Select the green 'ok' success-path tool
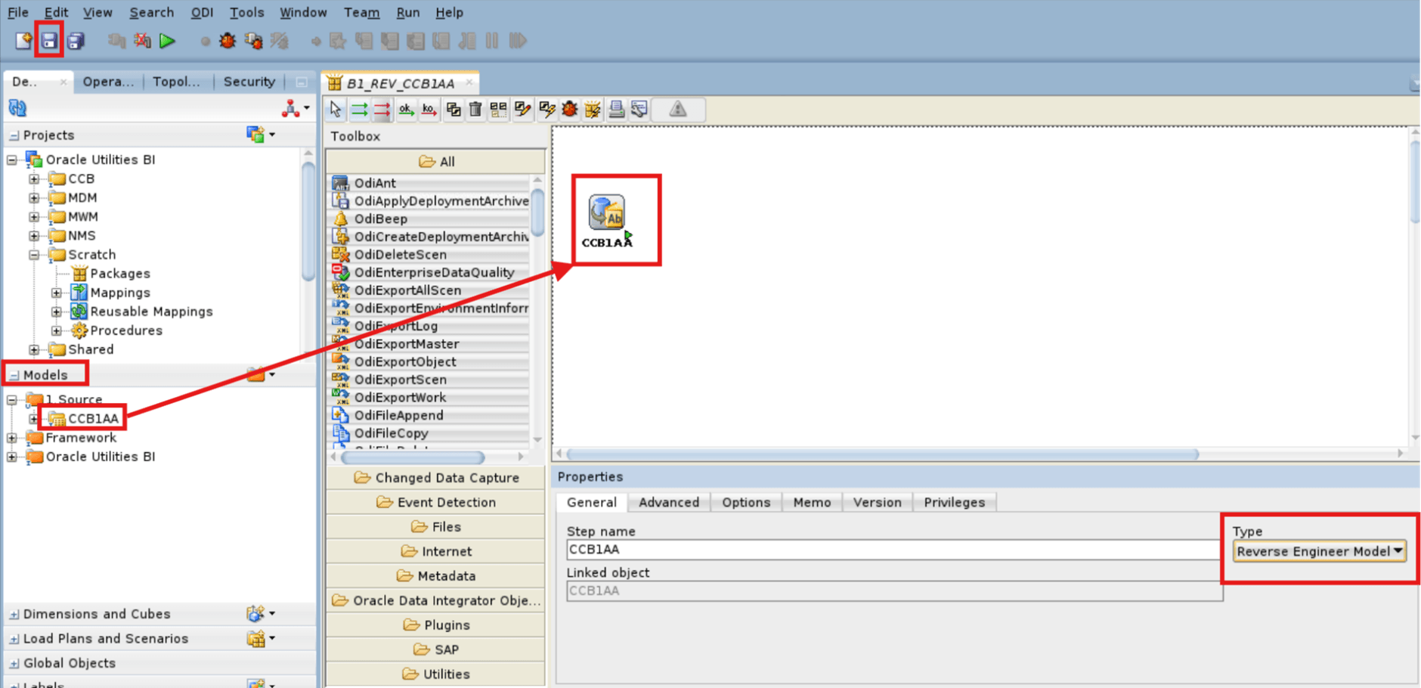1421x688 pixels. pos(406,110)
